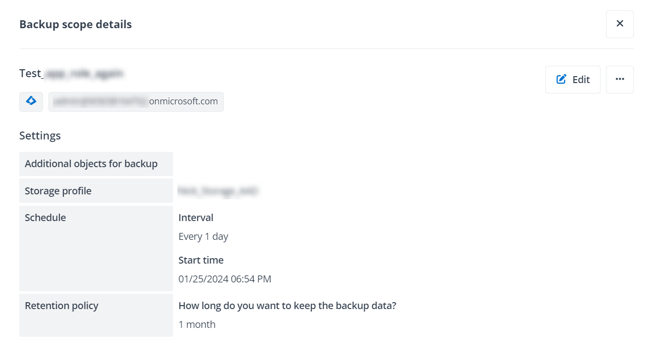The height and width of the screenshot is (363, 650).
Task: Click the blurred storage profile value
Action: 218,191
